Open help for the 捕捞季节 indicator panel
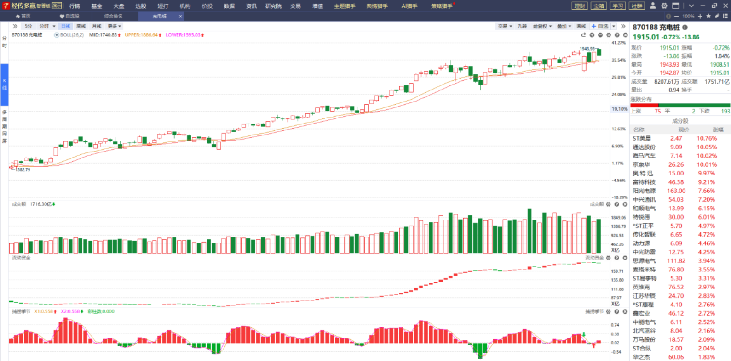 [x=616, y=311]
